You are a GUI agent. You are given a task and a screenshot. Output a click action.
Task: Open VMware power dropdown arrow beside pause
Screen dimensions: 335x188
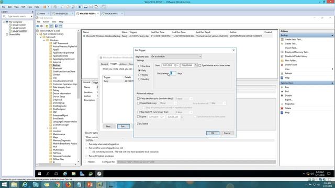pyautogui.click(x=48, y=7)
